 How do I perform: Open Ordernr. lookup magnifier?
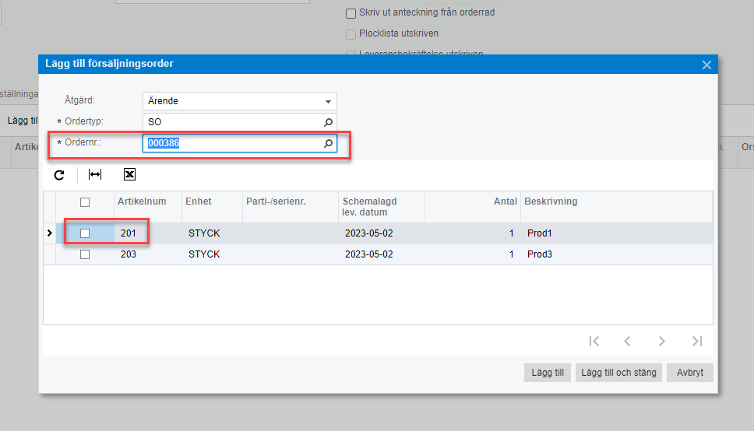(x=328, y=143)
